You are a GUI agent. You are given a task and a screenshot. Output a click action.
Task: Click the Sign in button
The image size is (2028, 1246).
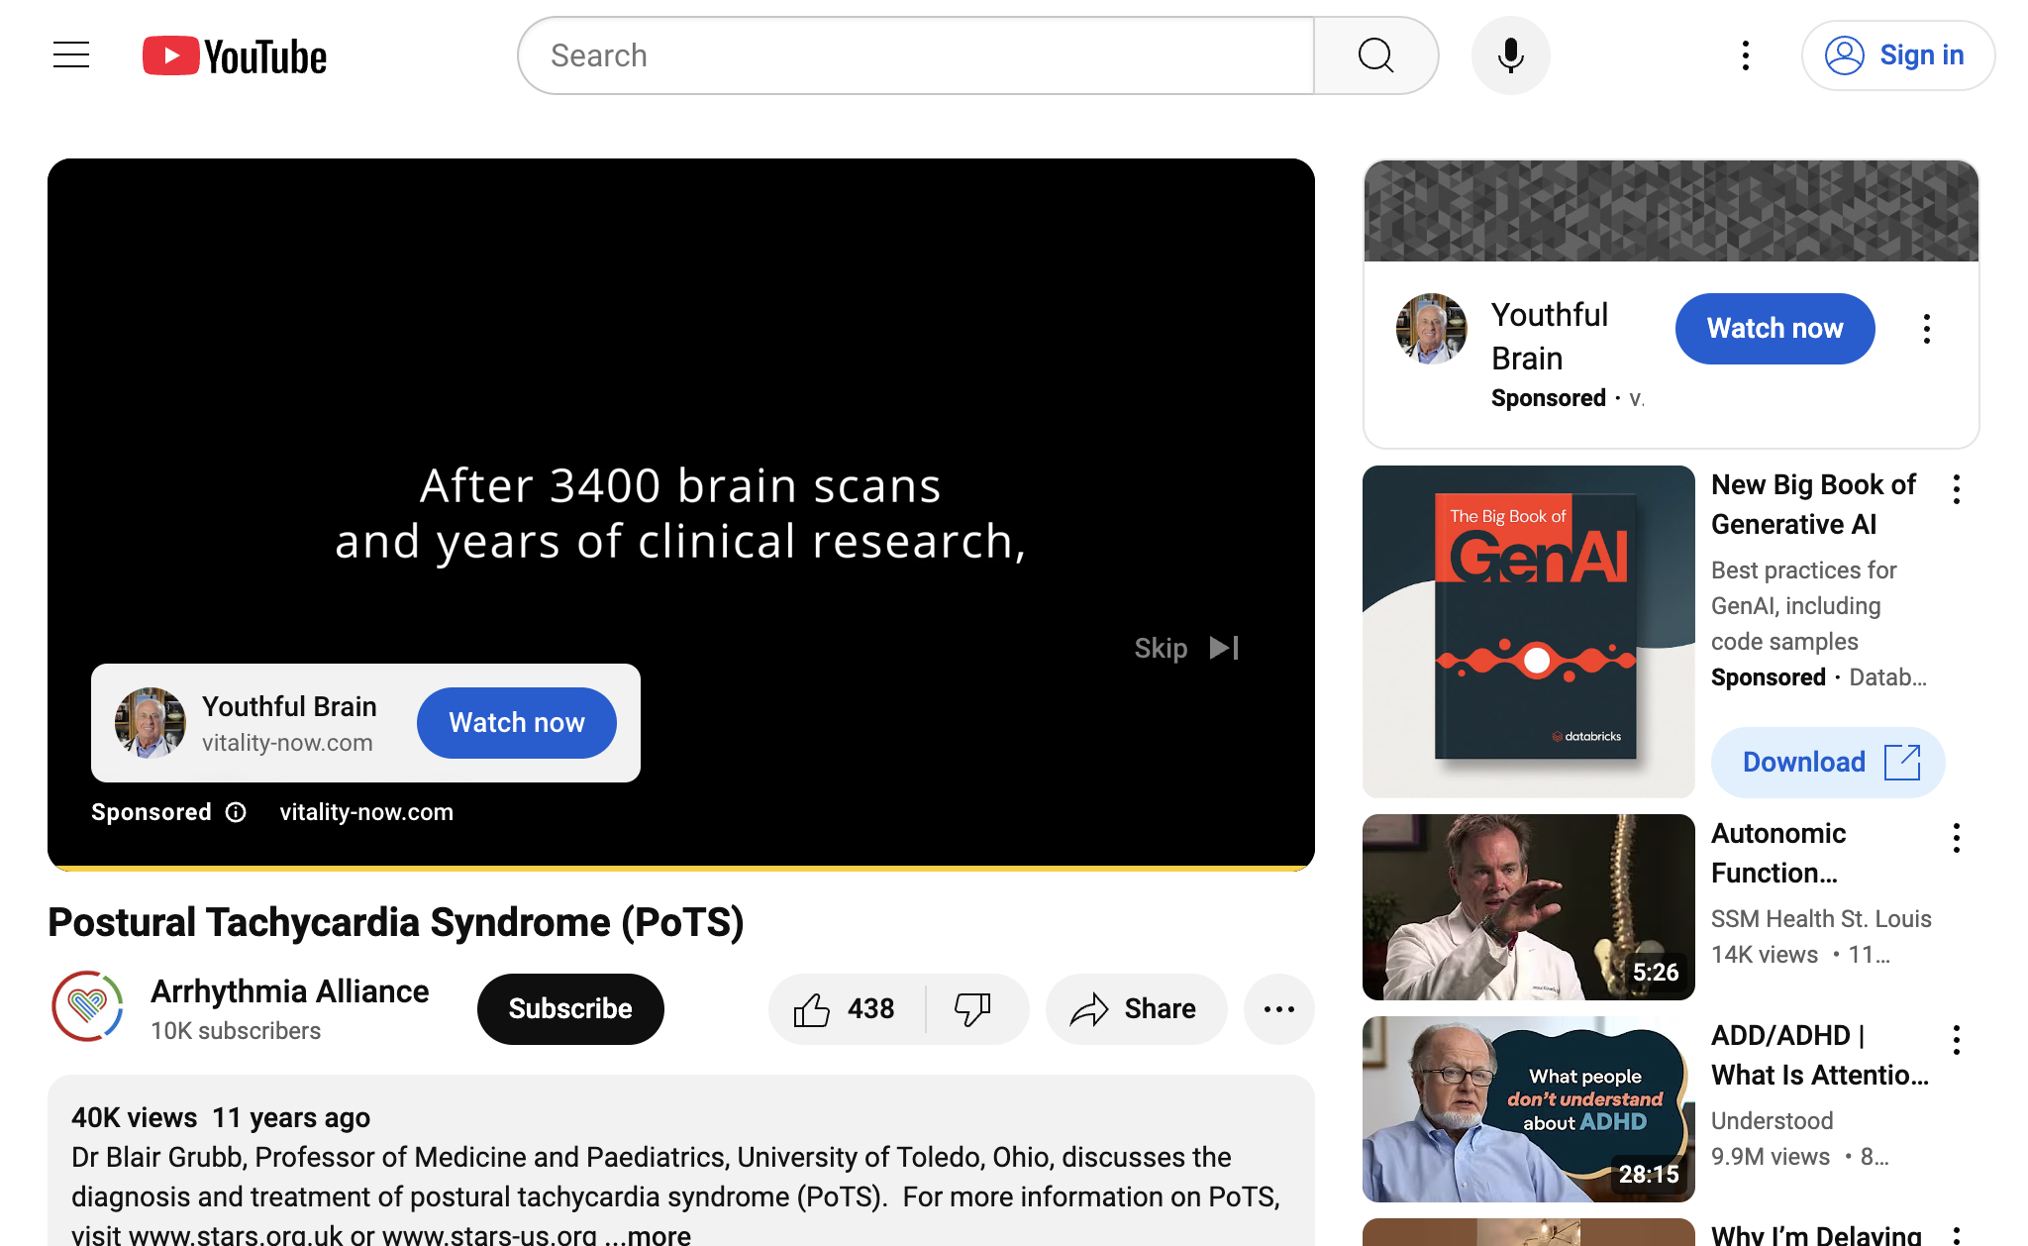click(x=1897, y=55)
